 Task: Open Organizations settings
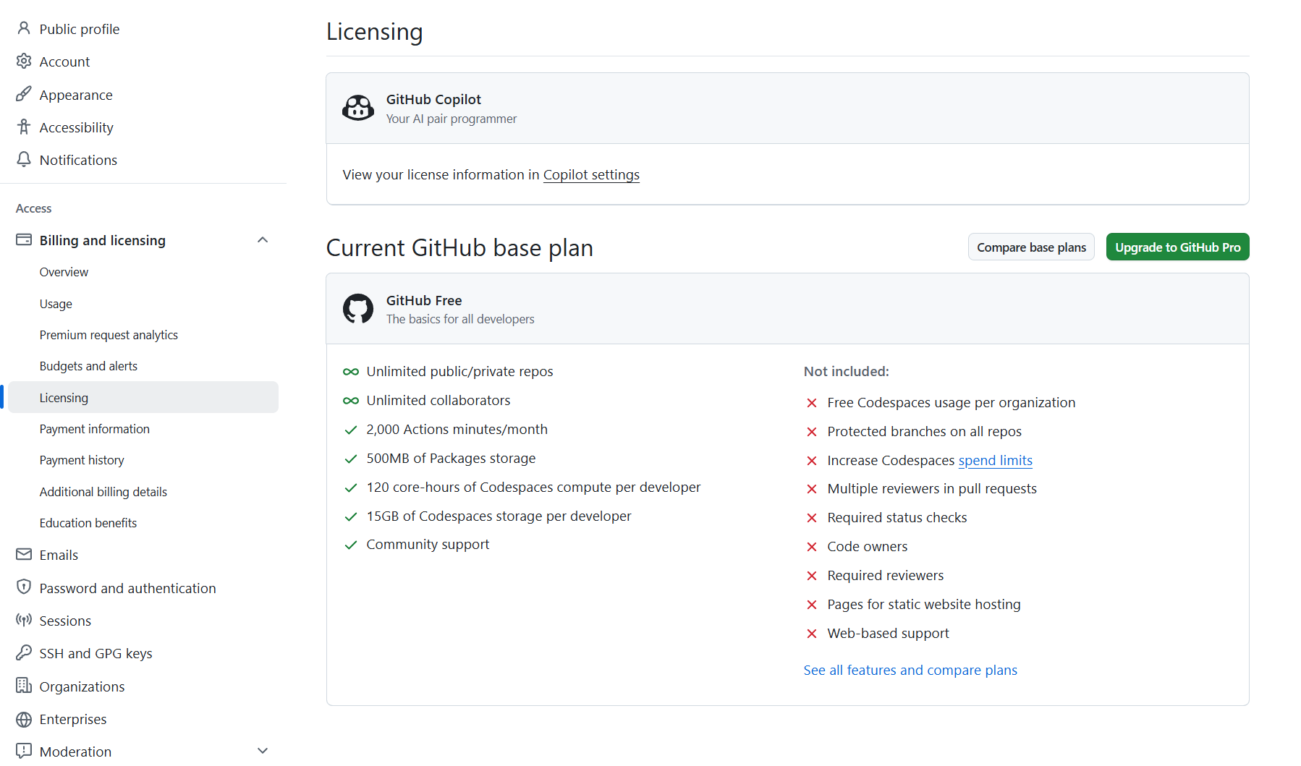(x=82, y=686)
